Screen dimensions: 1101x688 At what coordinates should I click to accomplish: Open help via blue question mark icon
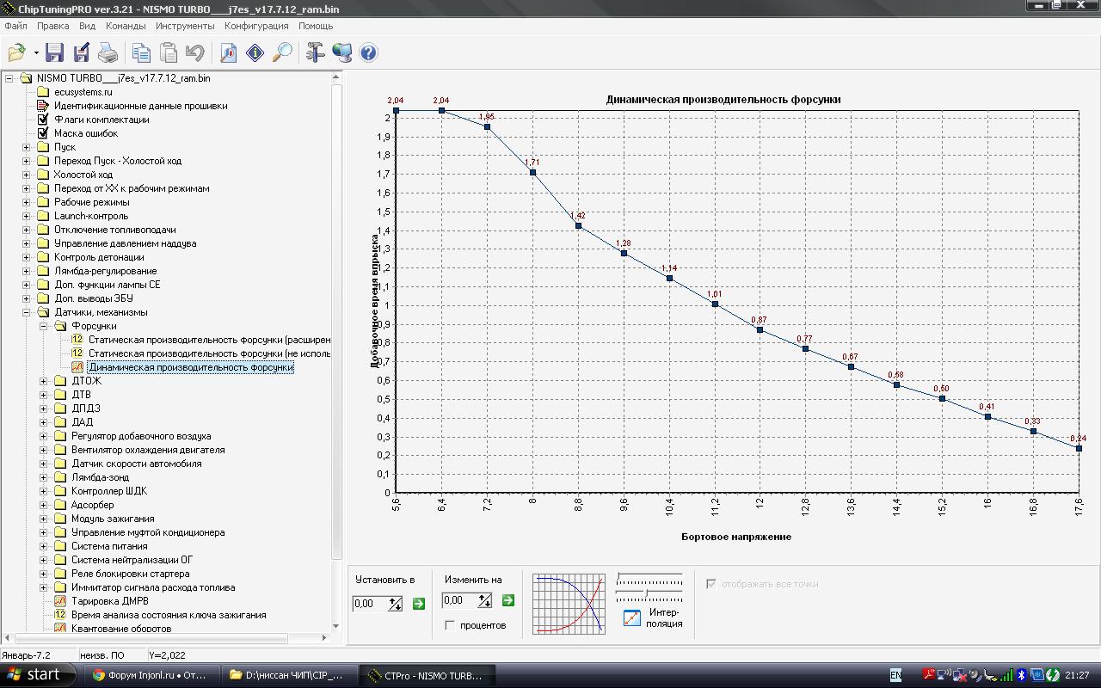click(368, 52)
